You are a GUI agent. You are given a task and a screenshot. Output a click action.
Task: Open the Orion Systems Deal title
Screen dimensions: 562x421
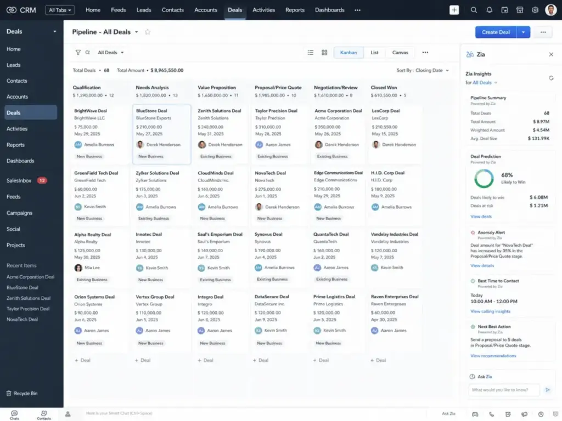click(x=94, y=297)
